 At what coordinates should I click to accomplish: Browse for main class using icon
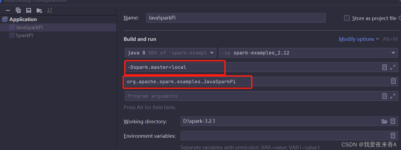click(x=393, y=81)
